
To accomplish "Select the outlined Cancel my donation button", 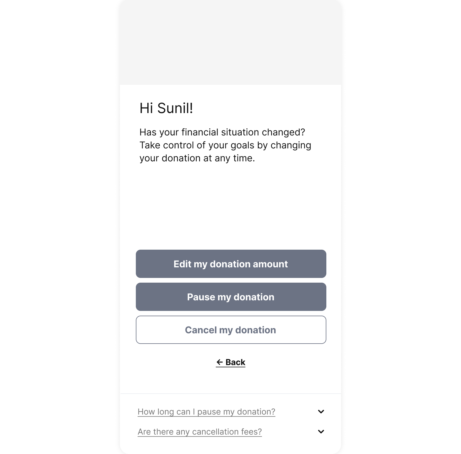I will [x=231, y=330].
